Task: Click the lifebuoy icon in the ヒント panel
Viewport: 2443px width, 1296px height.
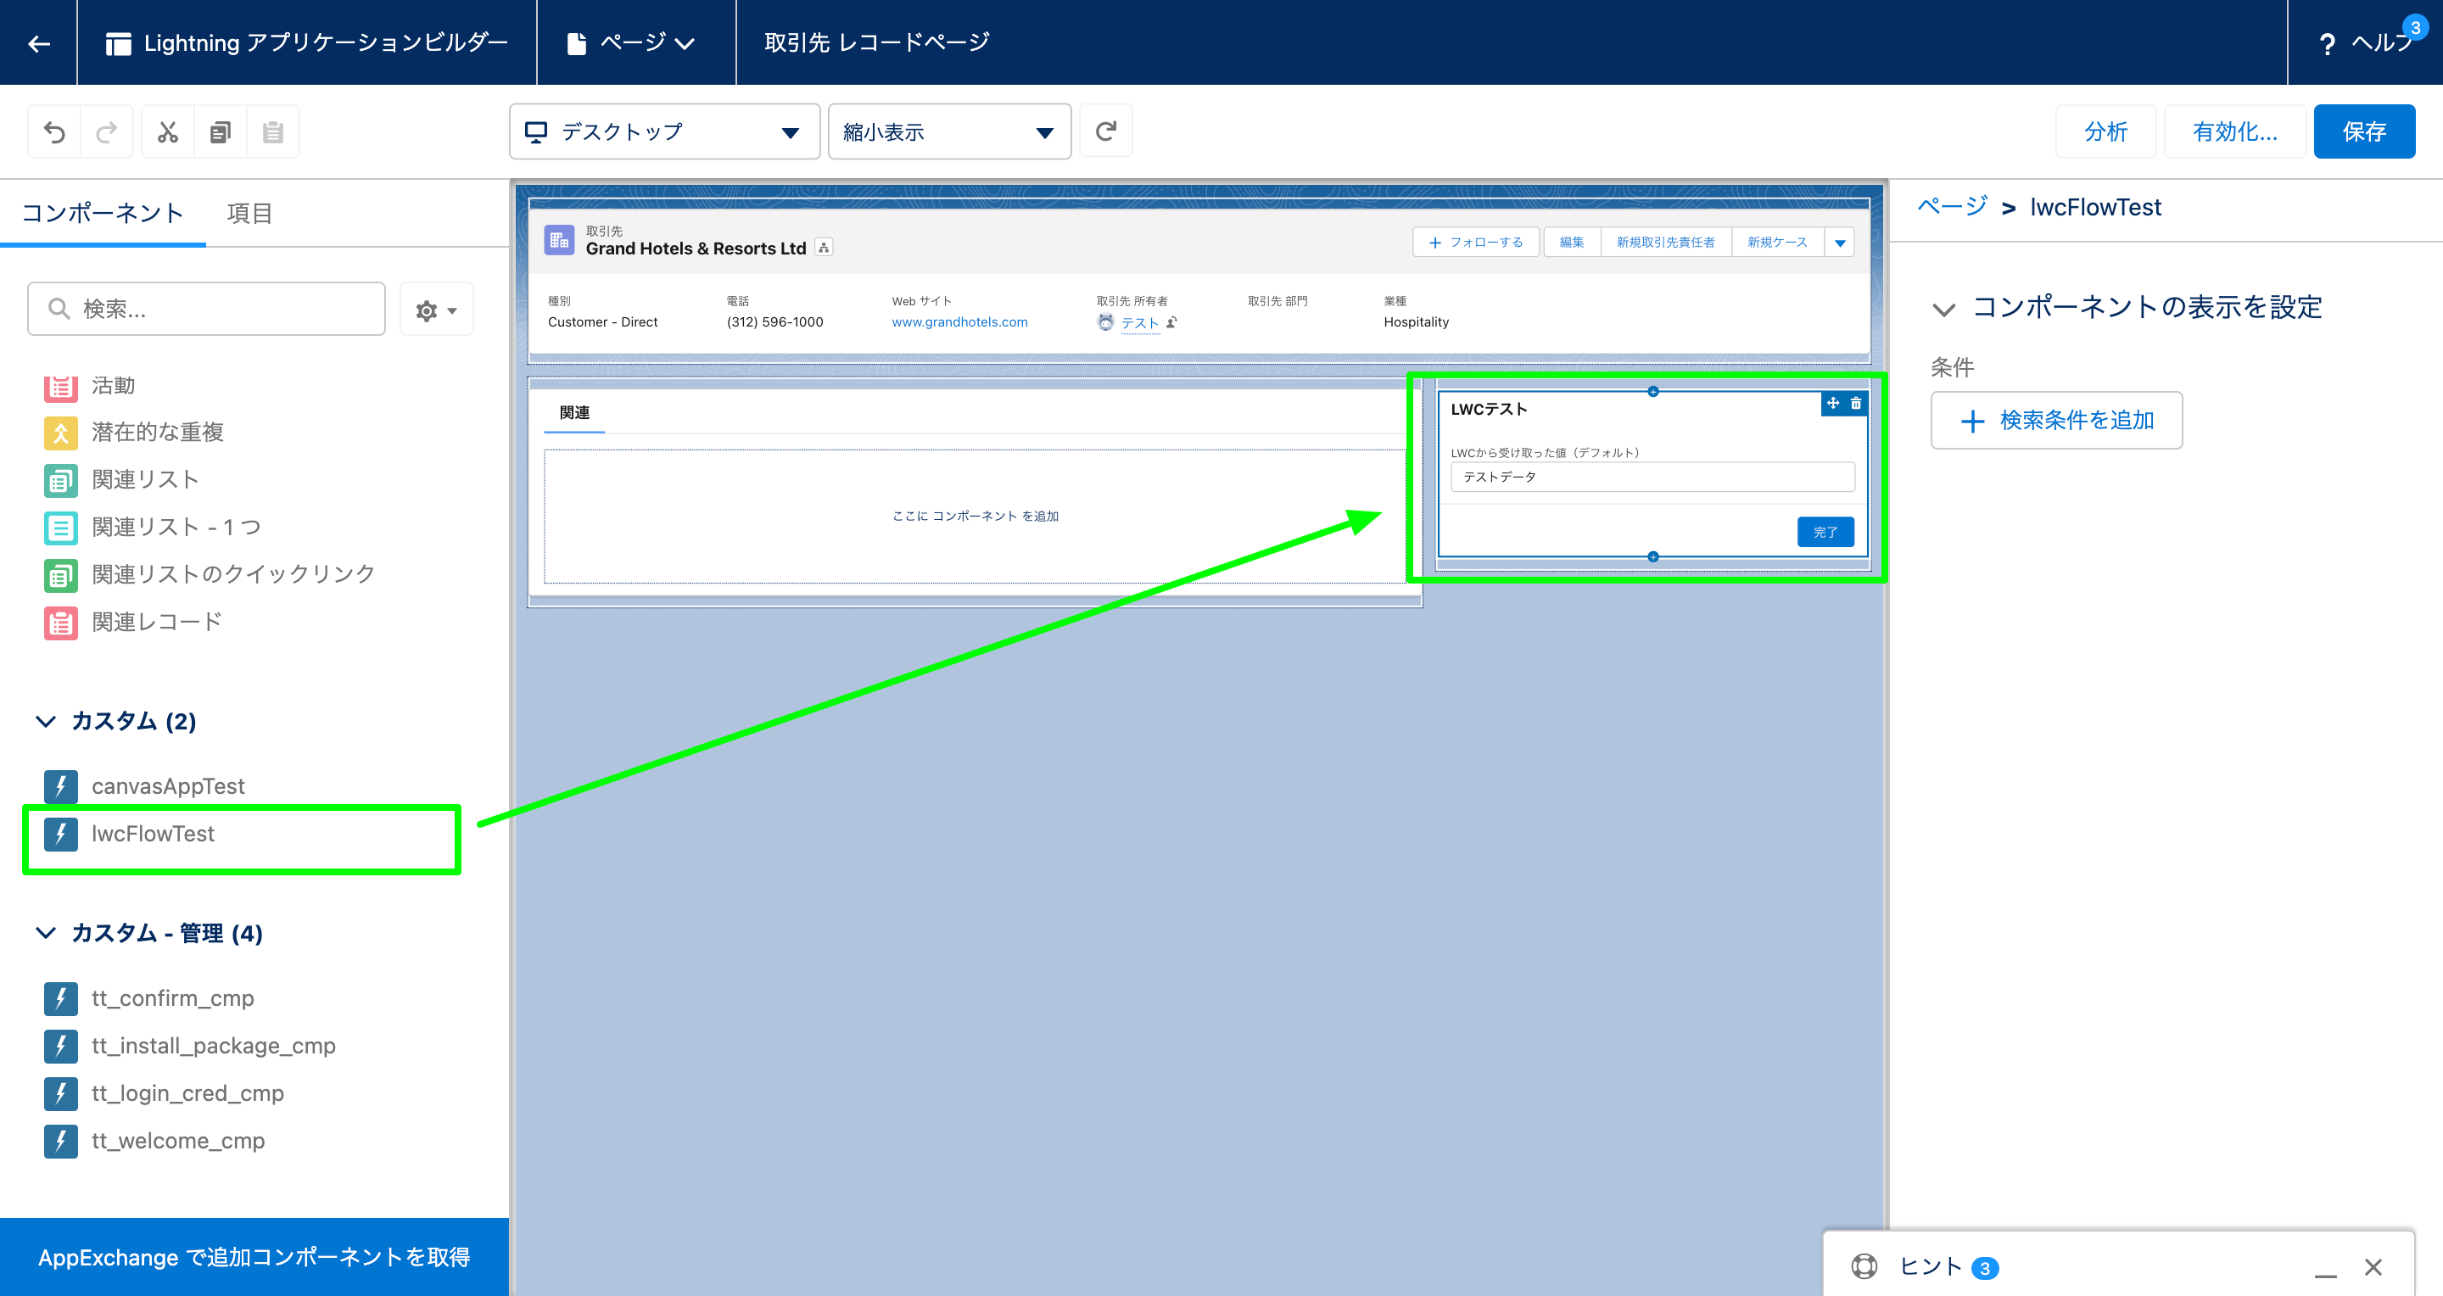Action: point(1865,1265)
